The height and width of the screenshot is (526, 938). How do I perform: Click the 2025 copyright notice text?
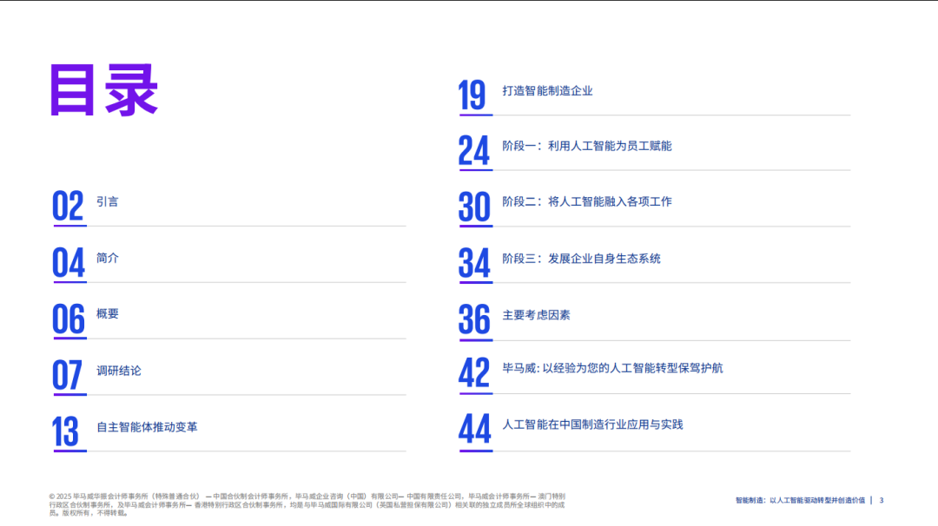307,504
